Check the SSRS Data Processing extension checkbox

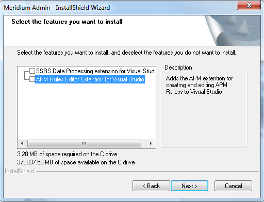(x=32, y=71)
